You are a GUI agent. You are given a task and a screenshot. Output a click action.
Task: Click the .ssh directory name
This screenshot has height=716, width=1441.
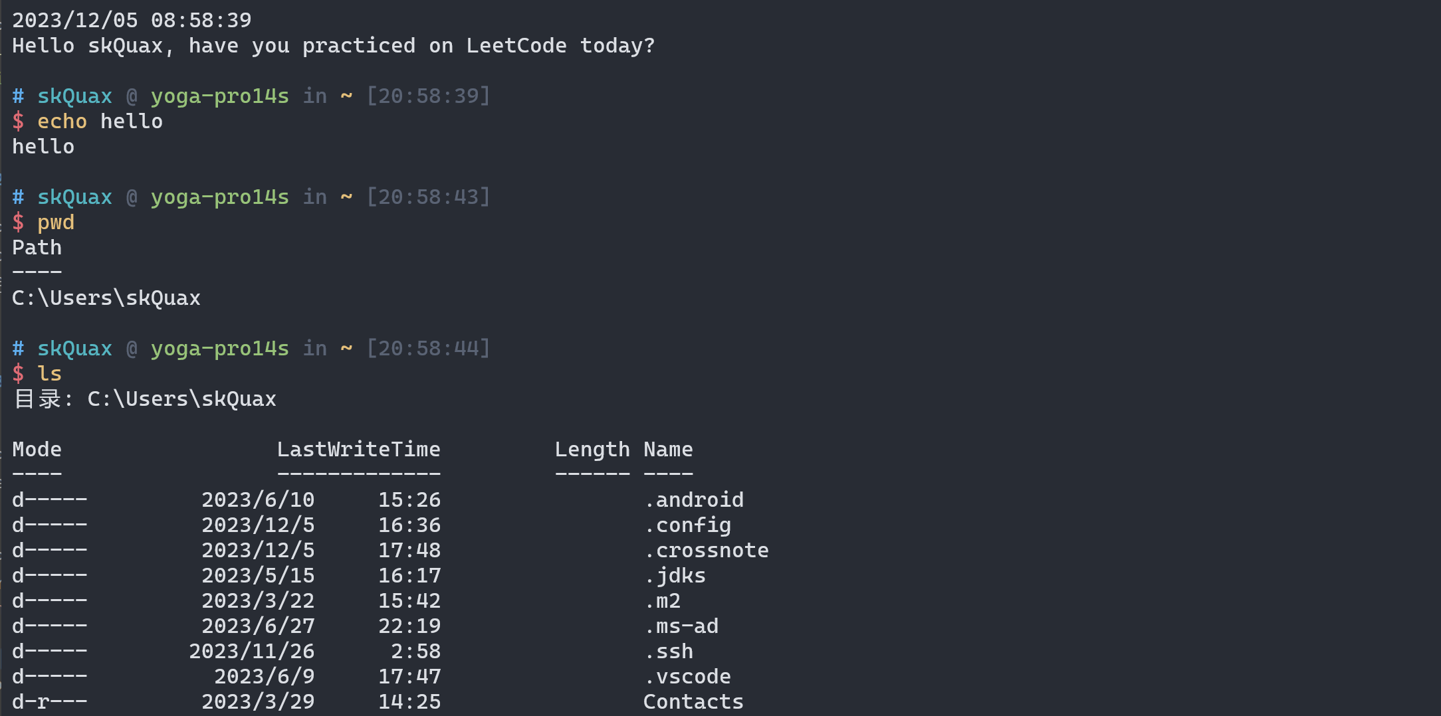tap(669, 651)
